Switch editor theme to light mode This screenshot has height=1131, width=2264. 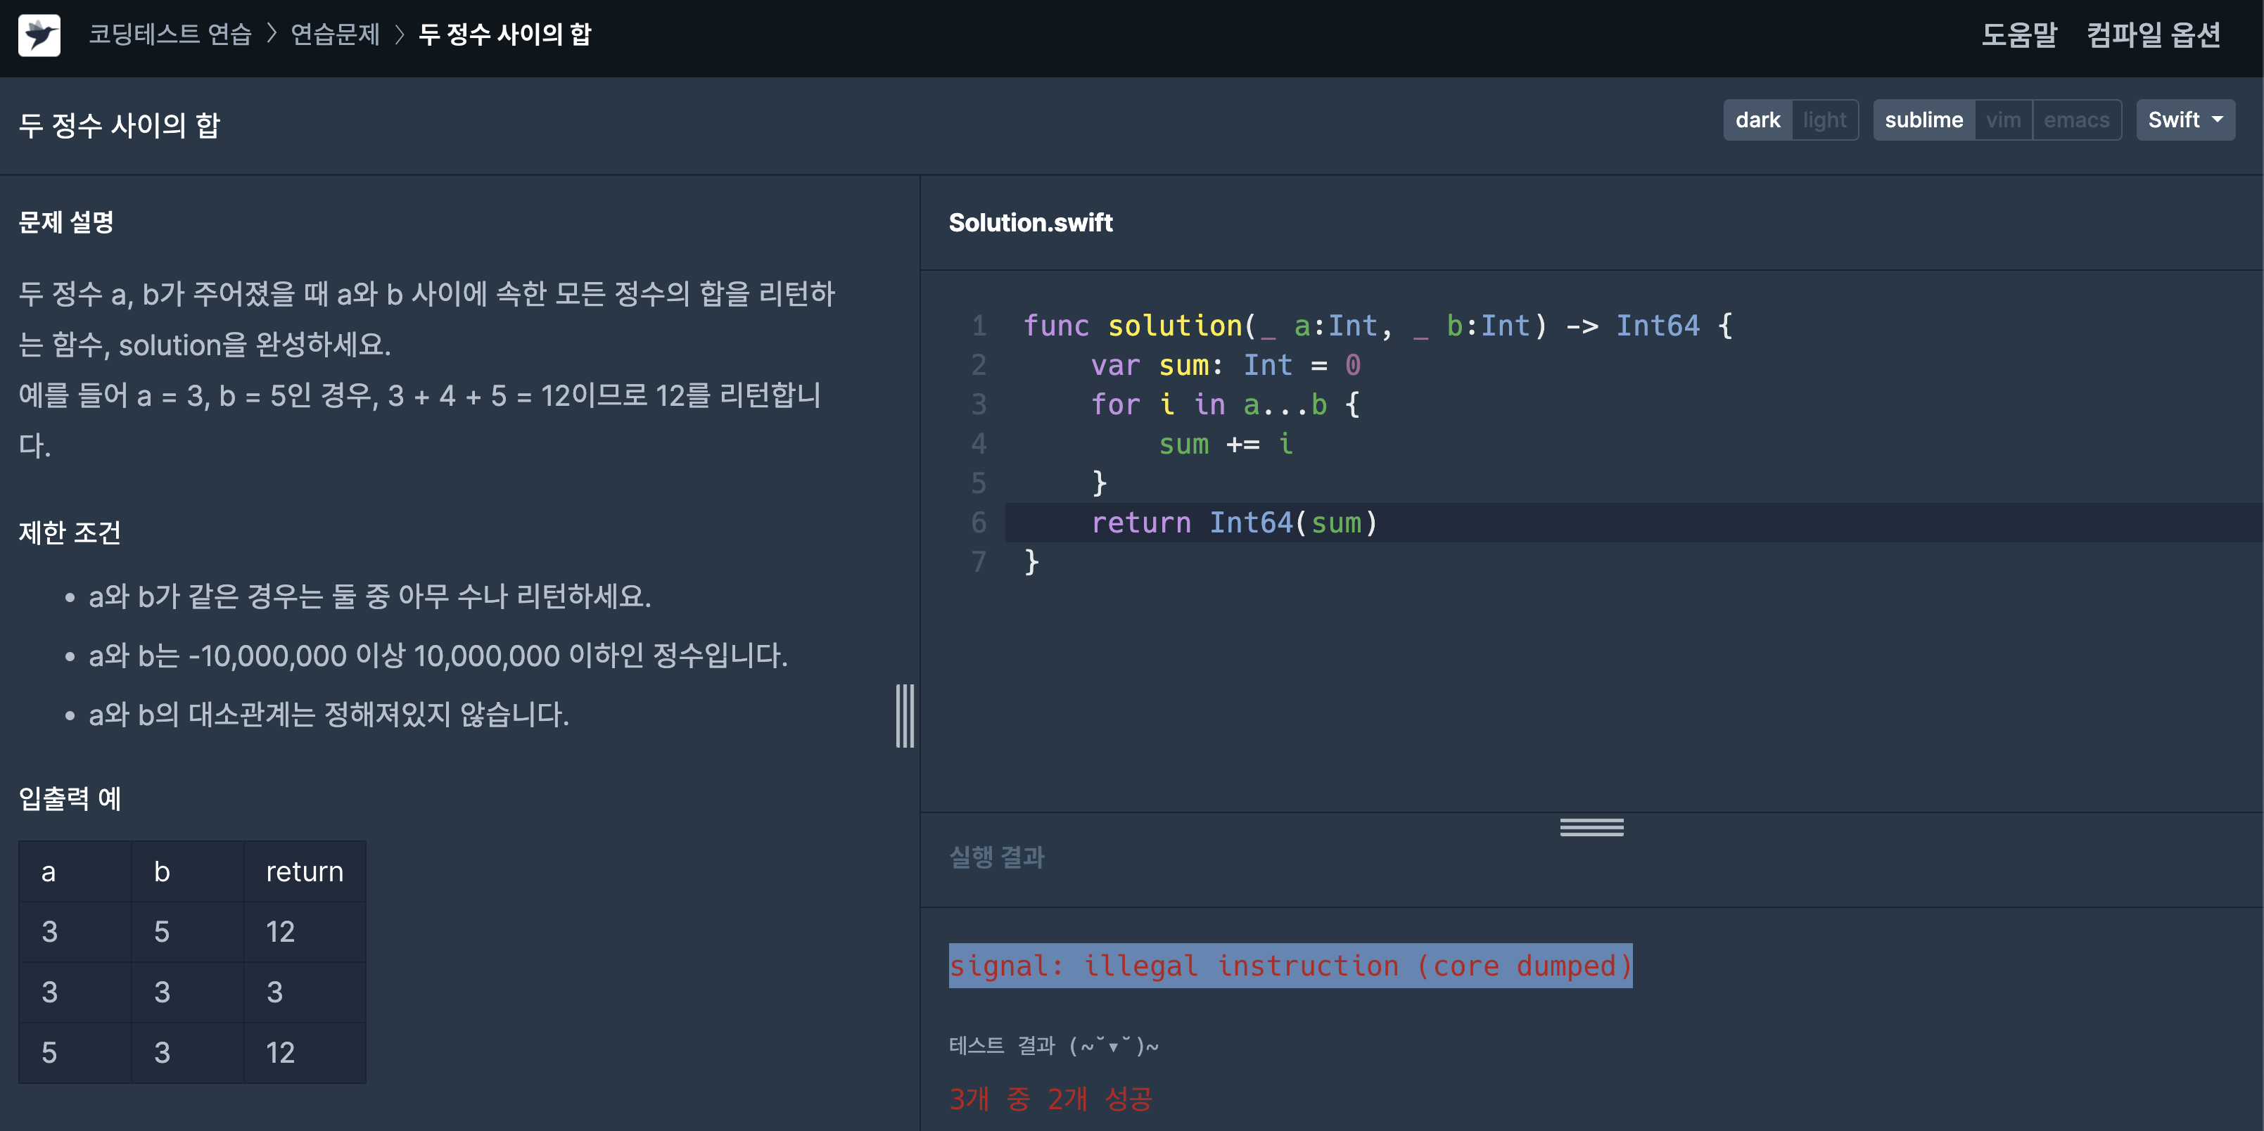pyautogui.click(x=1824, y=120)
